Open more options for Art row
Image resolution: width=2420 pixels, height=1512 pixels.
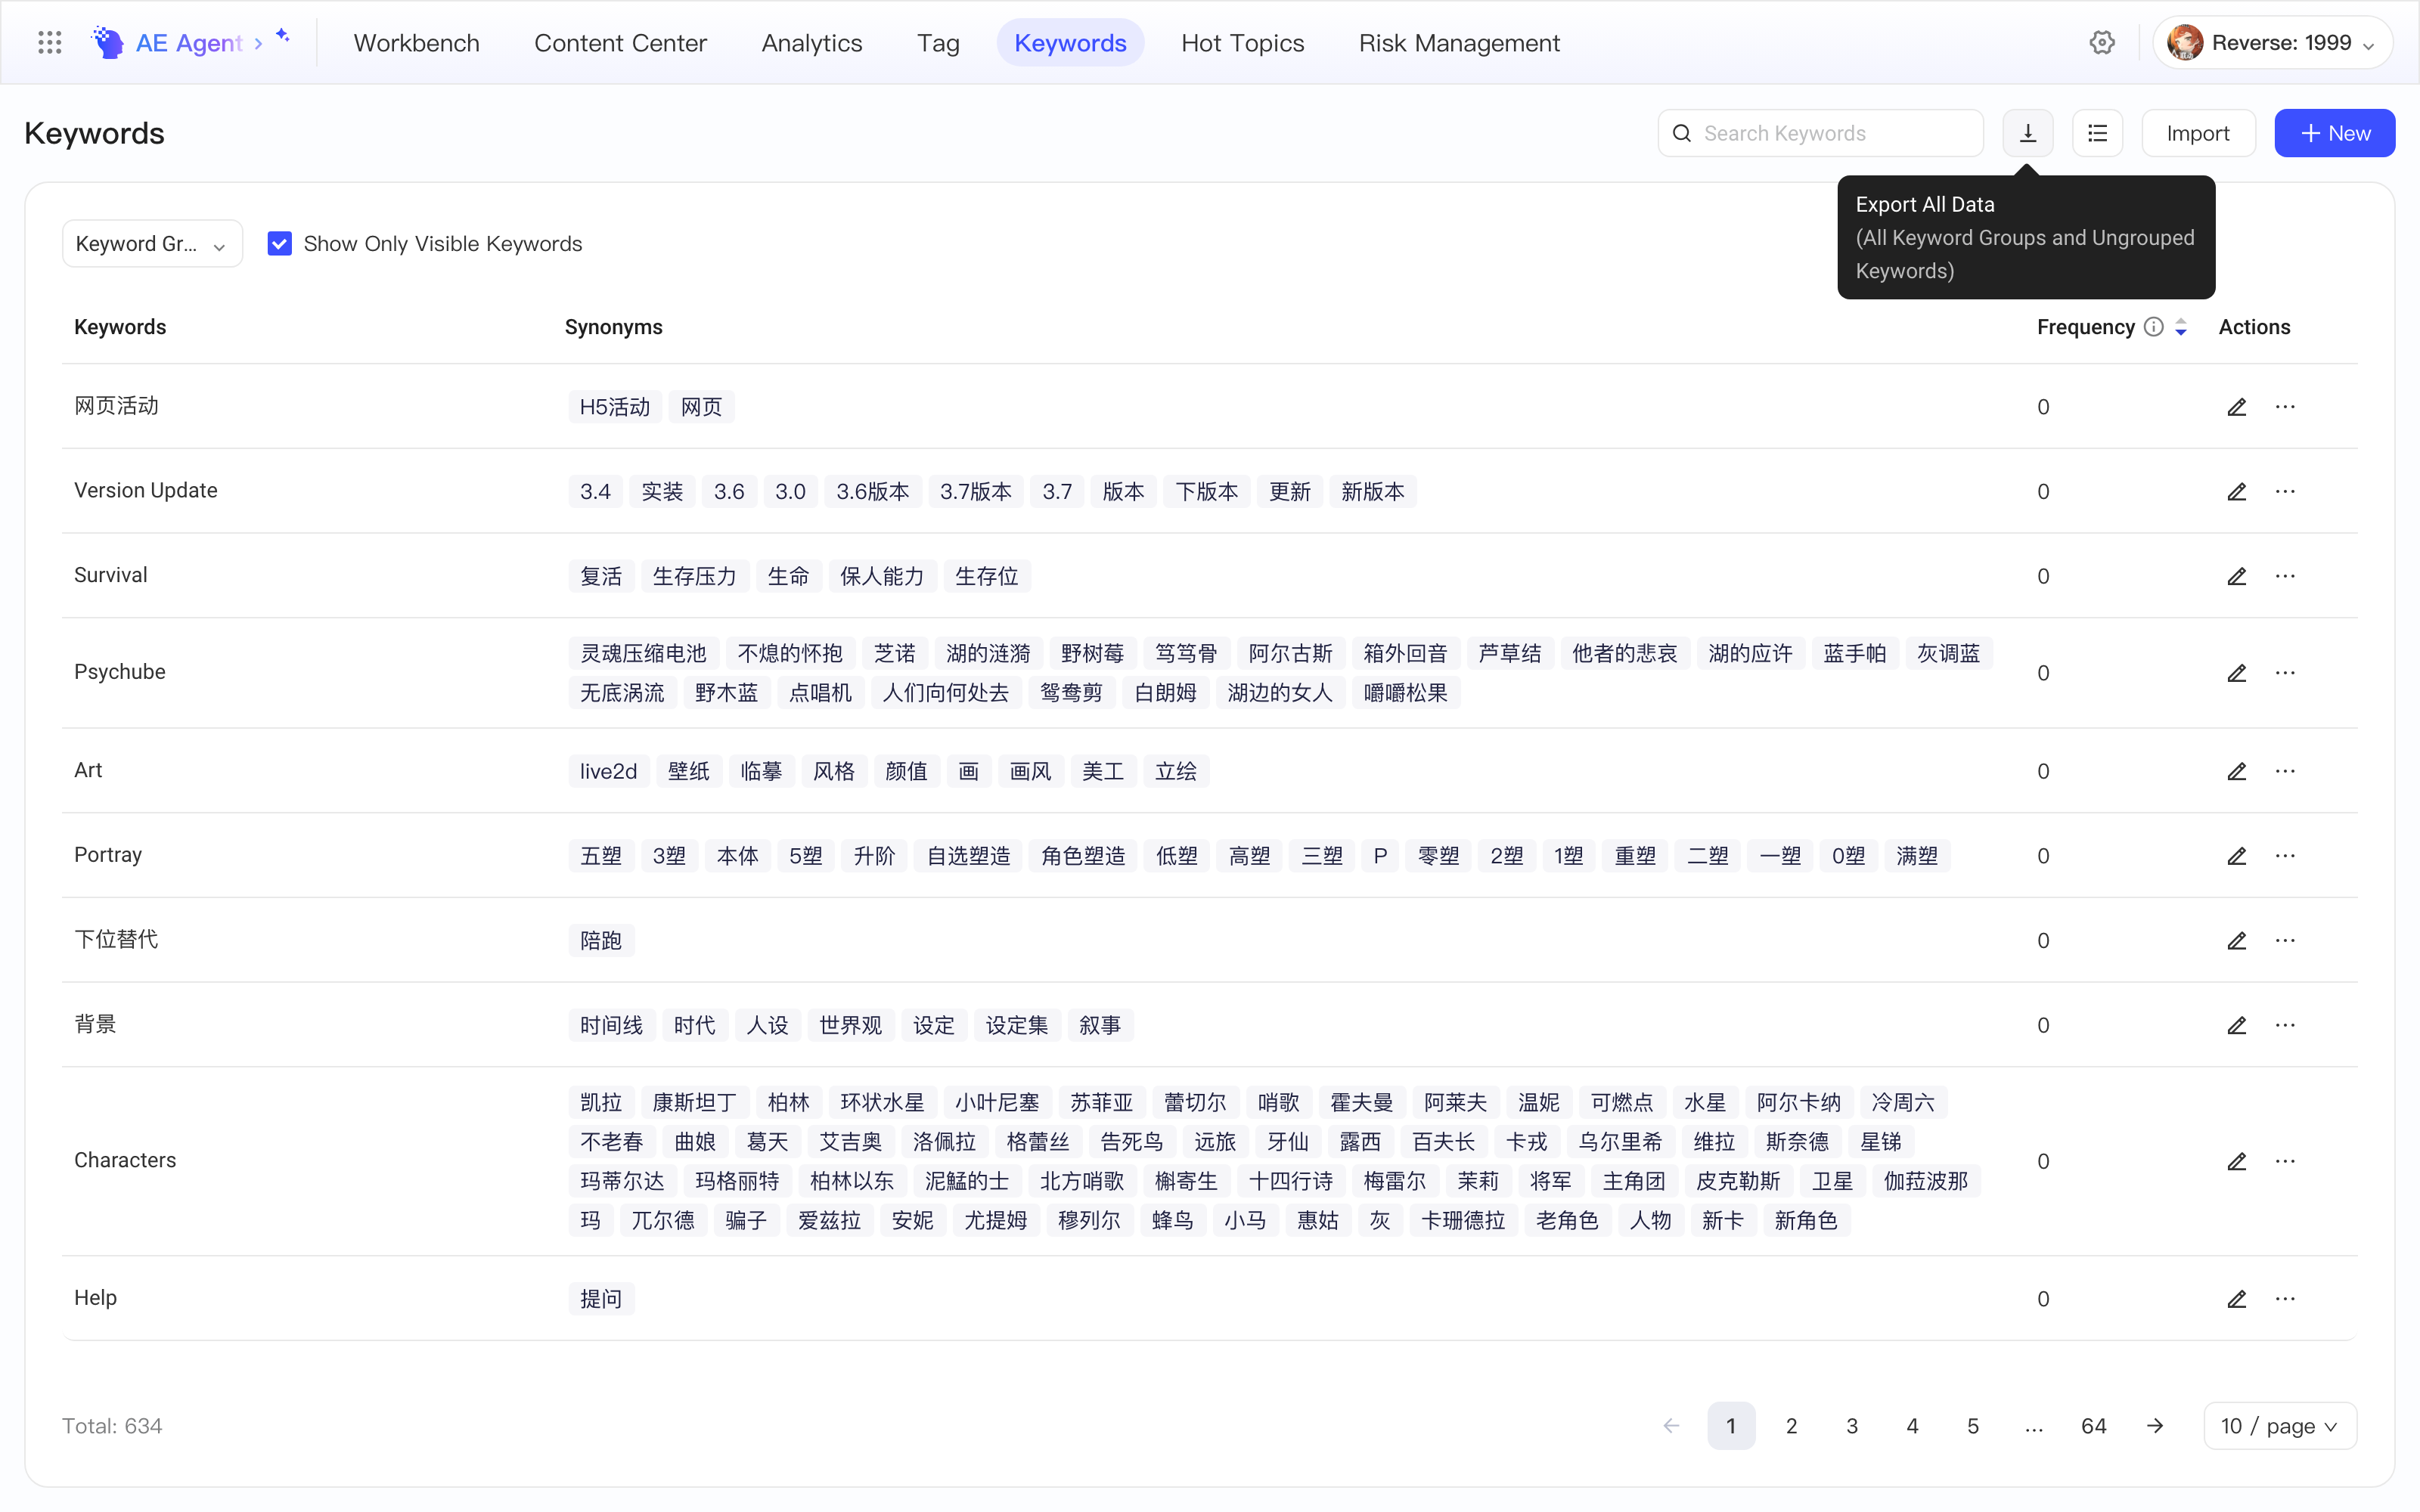point(2285,771)
